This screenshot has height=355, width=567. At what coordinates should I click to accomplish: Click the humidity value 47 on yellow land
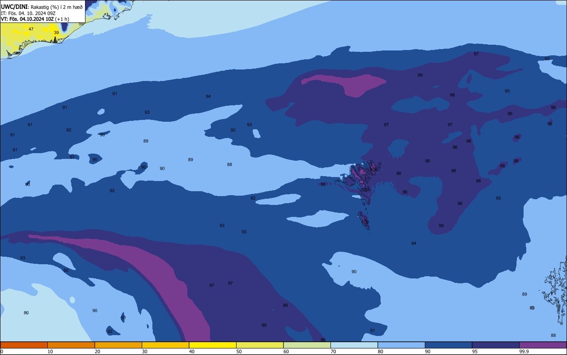click(x=31, y=29)
